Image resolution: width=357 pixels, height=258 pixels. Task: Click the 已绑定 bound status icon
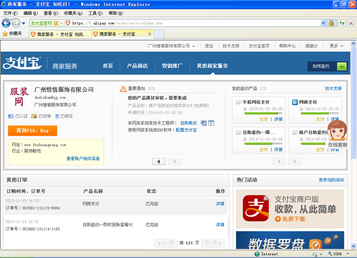57,116
